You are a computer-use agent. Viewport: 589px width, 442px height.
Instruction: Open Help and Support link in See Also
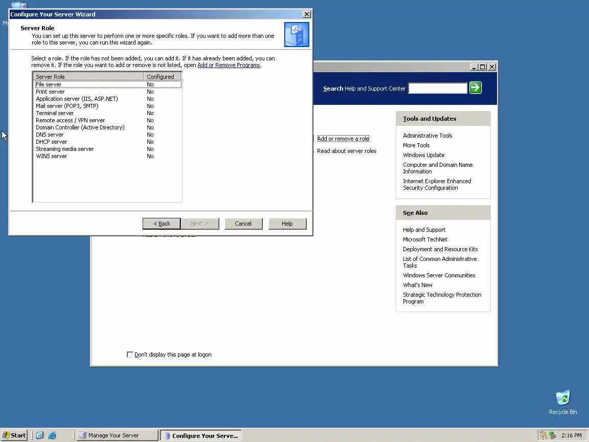[x=424, y=230]
